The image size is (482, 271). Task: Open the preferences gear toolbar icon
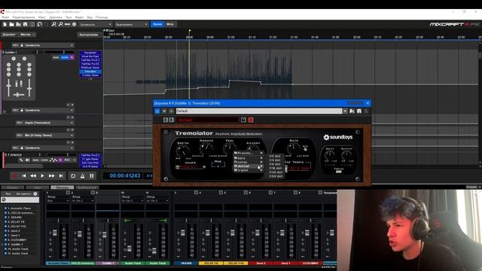(74, 24)
